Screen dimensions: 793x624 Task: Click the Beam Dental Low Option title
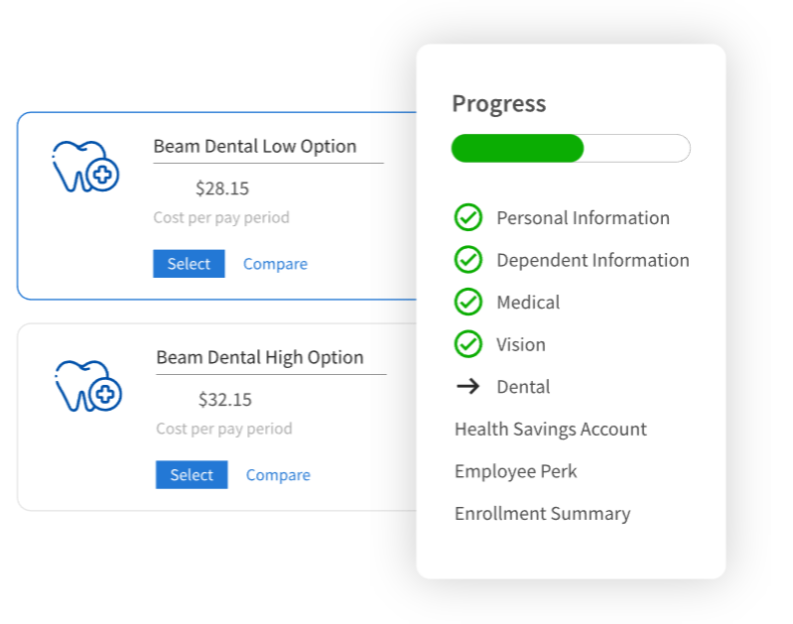(255, 146)
